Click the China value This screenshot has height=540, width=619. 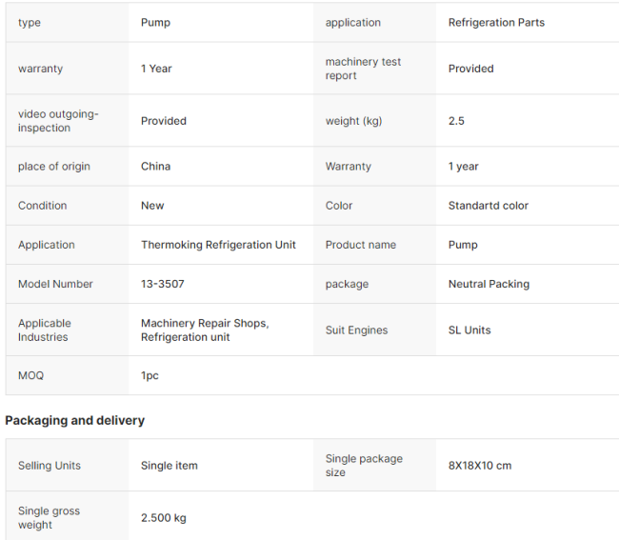155,167
